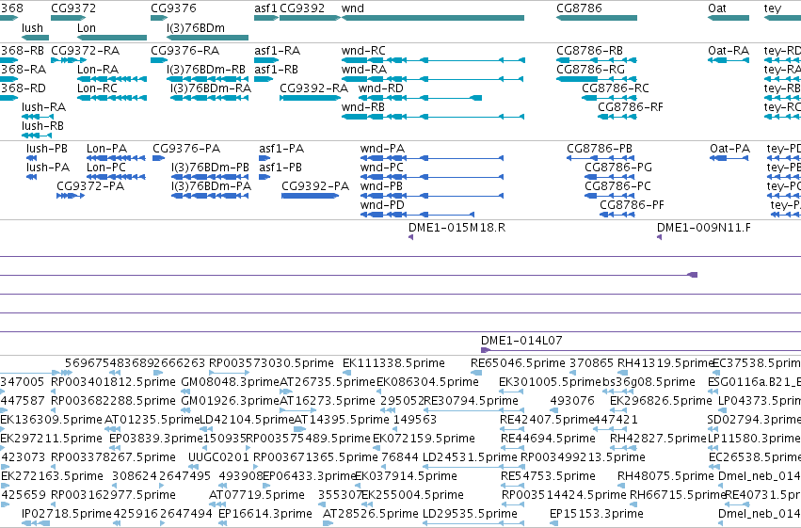Select the CG8786-PC protein feature
Screen dimensions: 801x528
coord(610,196)
